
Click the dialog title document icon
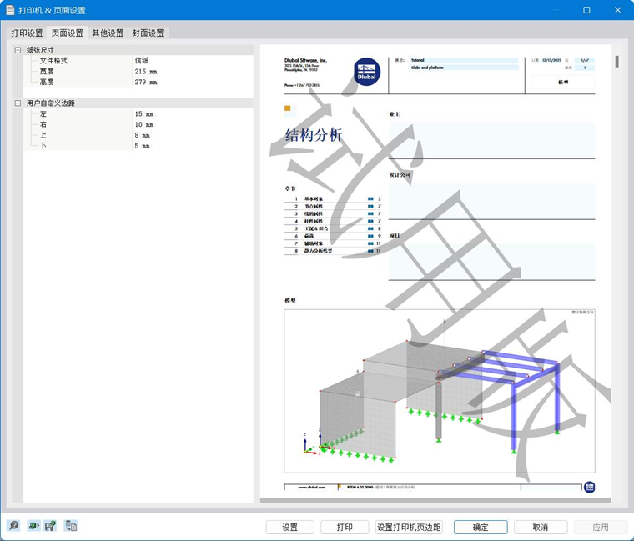point(10,10)
